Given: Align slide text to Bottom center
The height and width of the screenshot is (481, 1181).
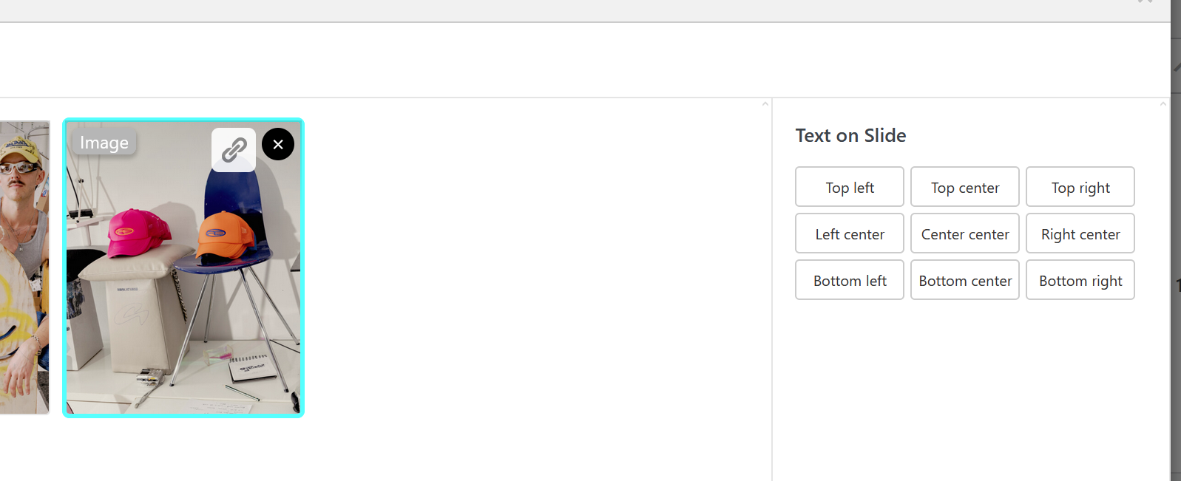Looking at the screenshot, I should (x=965, y=280).
